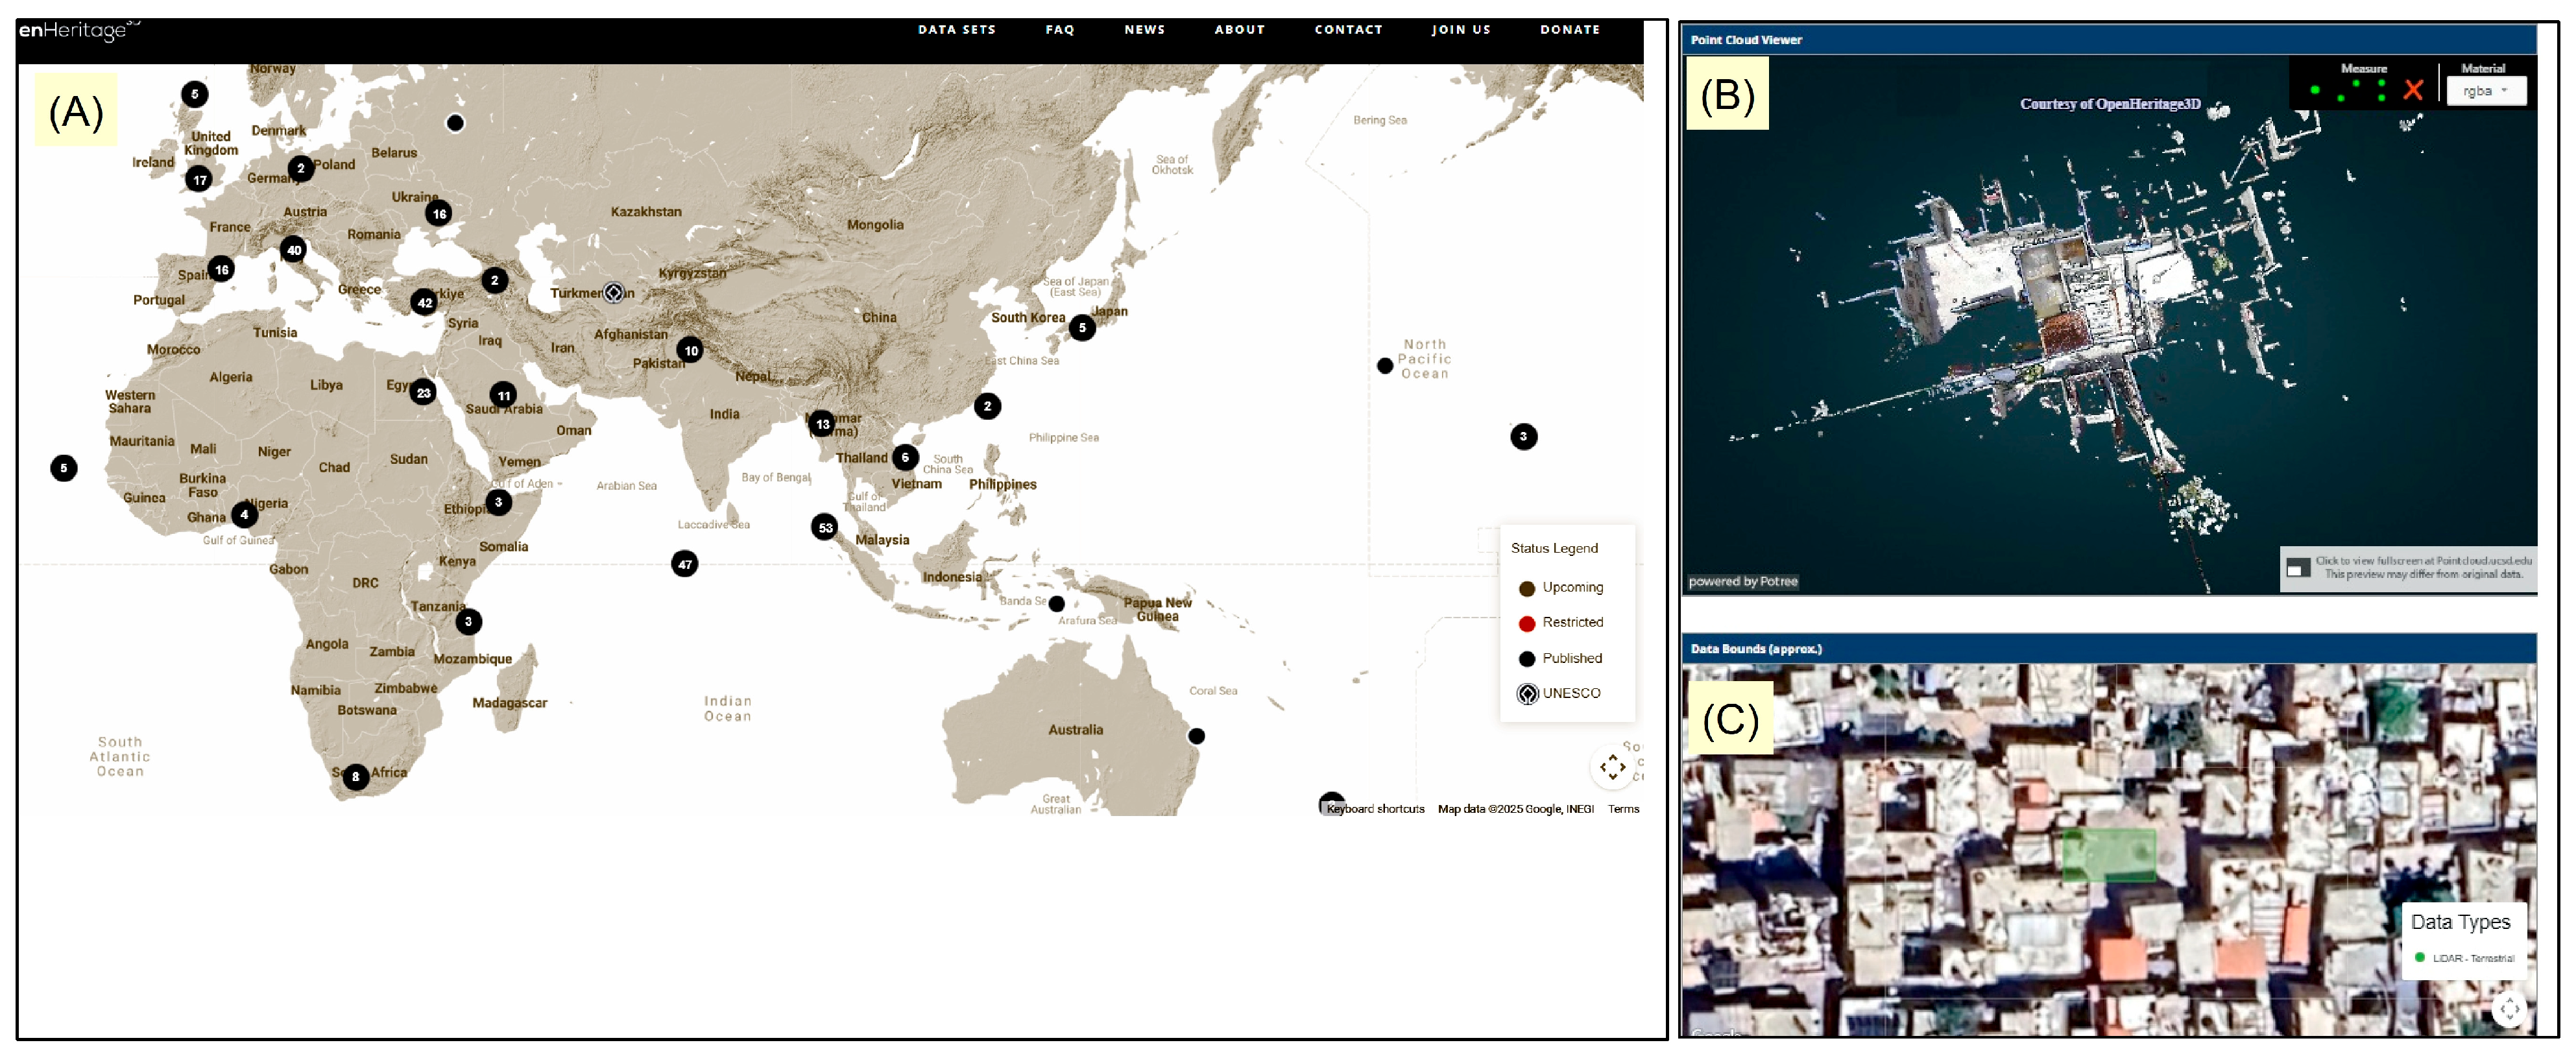The height and width of the screenshot is (1058, 2576).
Task: Click the cluster marker labeled 47
Action: coord(685,564)
